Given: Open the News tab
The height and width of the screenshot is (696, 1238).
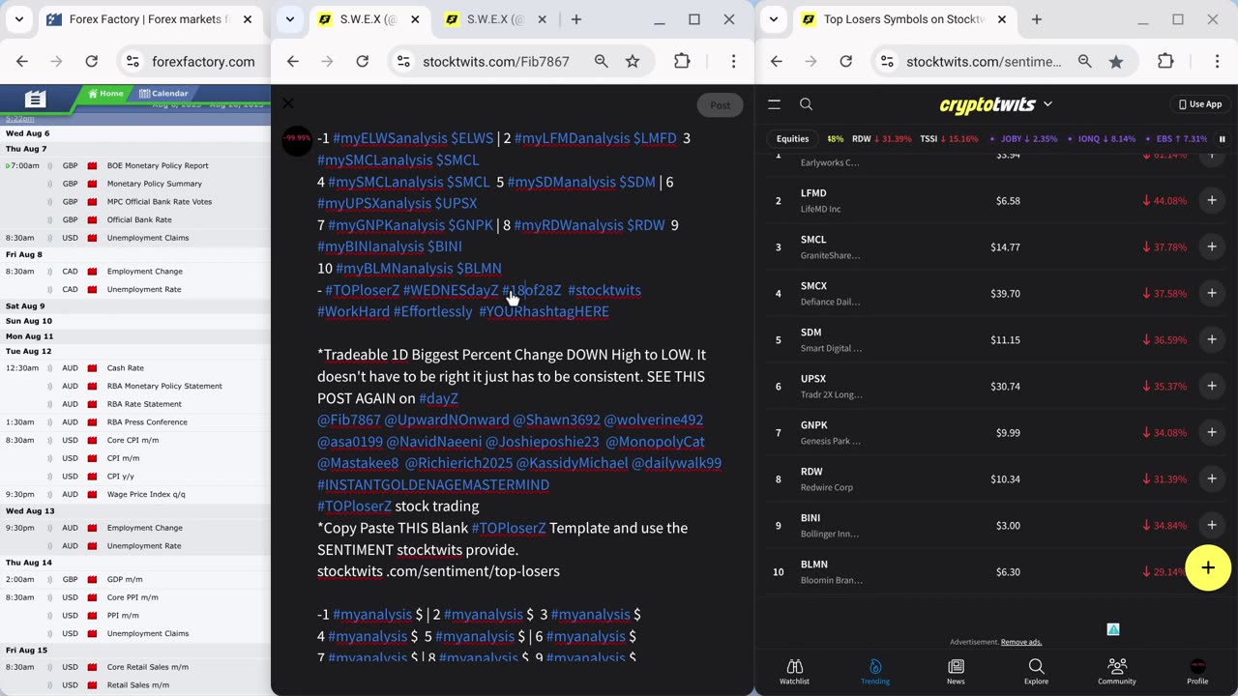Looking at the screenshot, I should tap(956, 672).
